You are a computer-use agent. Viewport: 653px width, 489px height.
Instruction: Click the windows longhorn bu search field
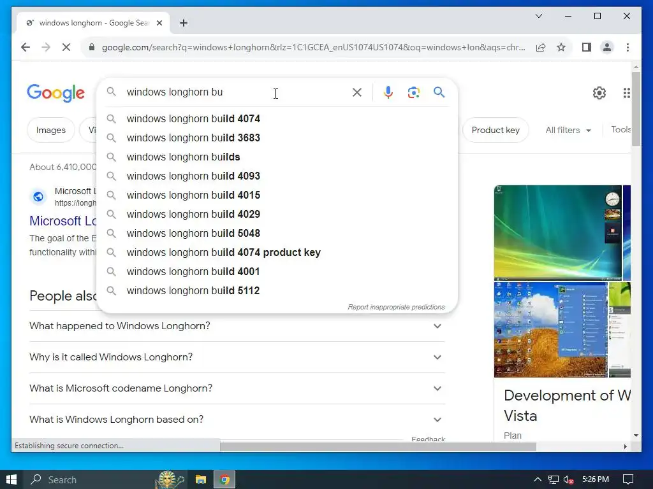click(x=233, y=92)
